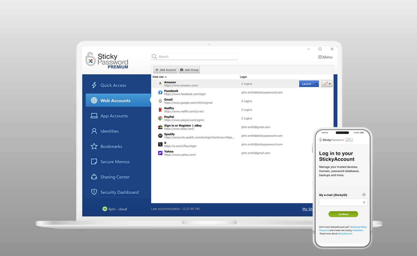The height and width of the screenshot is (256, 417).
Task: Clear the phone e-mail field with X
Action: (x=364, y=202)
